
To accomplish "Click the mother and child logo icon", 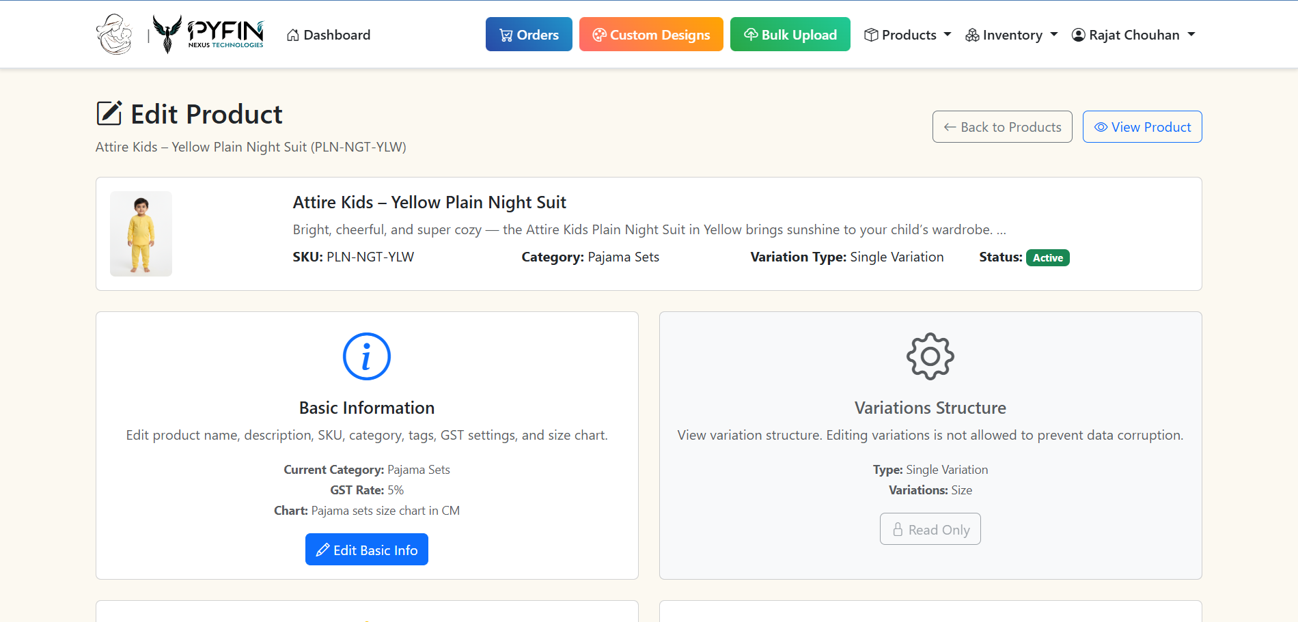I will [114, 34].
